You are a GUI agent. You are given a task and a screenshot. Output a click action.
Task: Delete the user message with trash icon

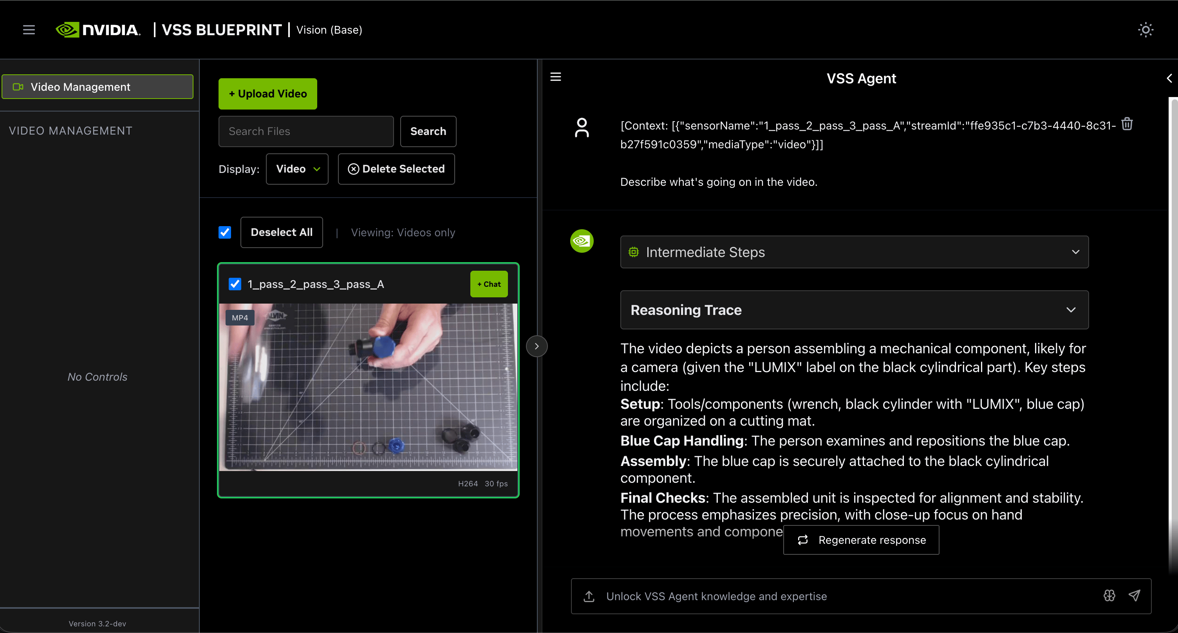[x=1127, y=124]
